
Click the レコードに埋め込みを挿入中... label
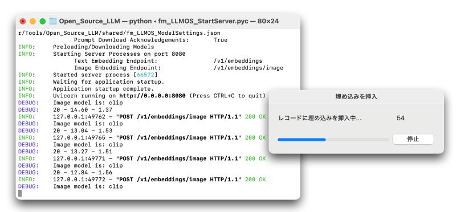(320, 119)
